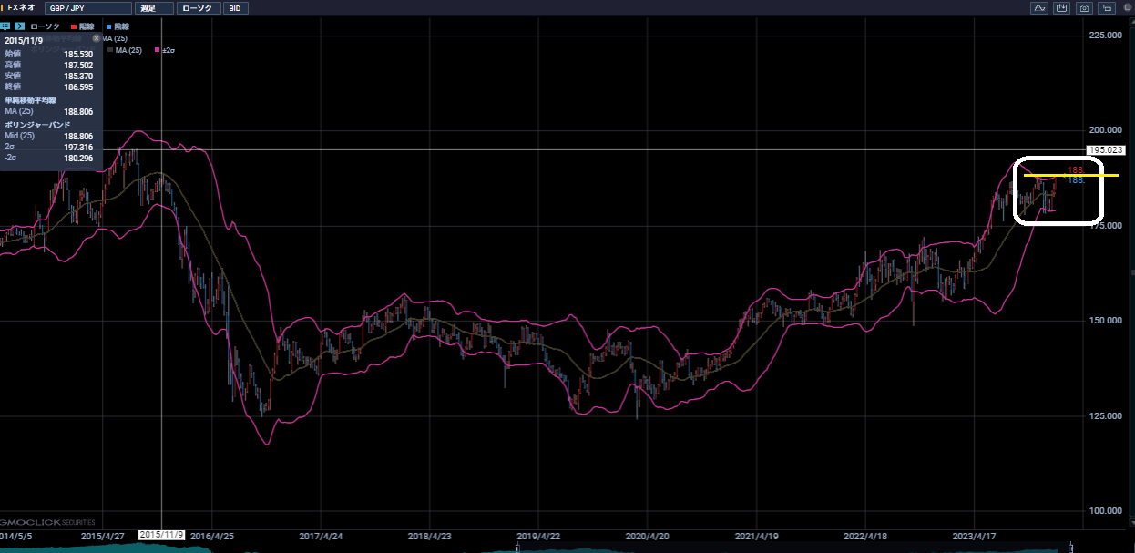Open the GBP / JPY currency pair selector
This screenshot has height=553, width=1135.
click(x=87, y=8)
